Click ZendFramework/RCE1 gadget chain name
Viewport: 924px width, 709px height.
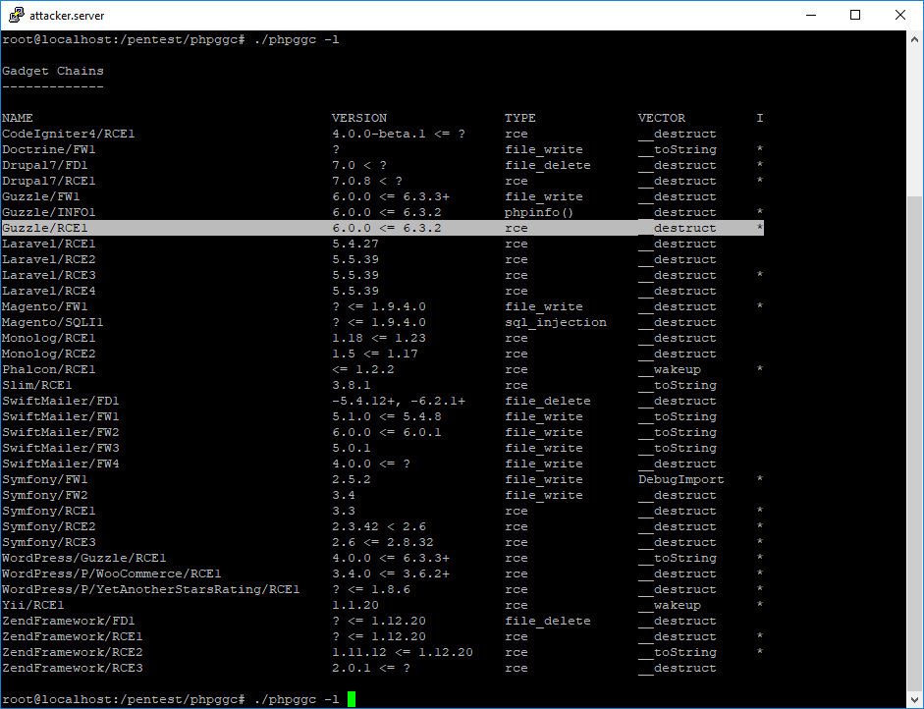pos(73,636)
